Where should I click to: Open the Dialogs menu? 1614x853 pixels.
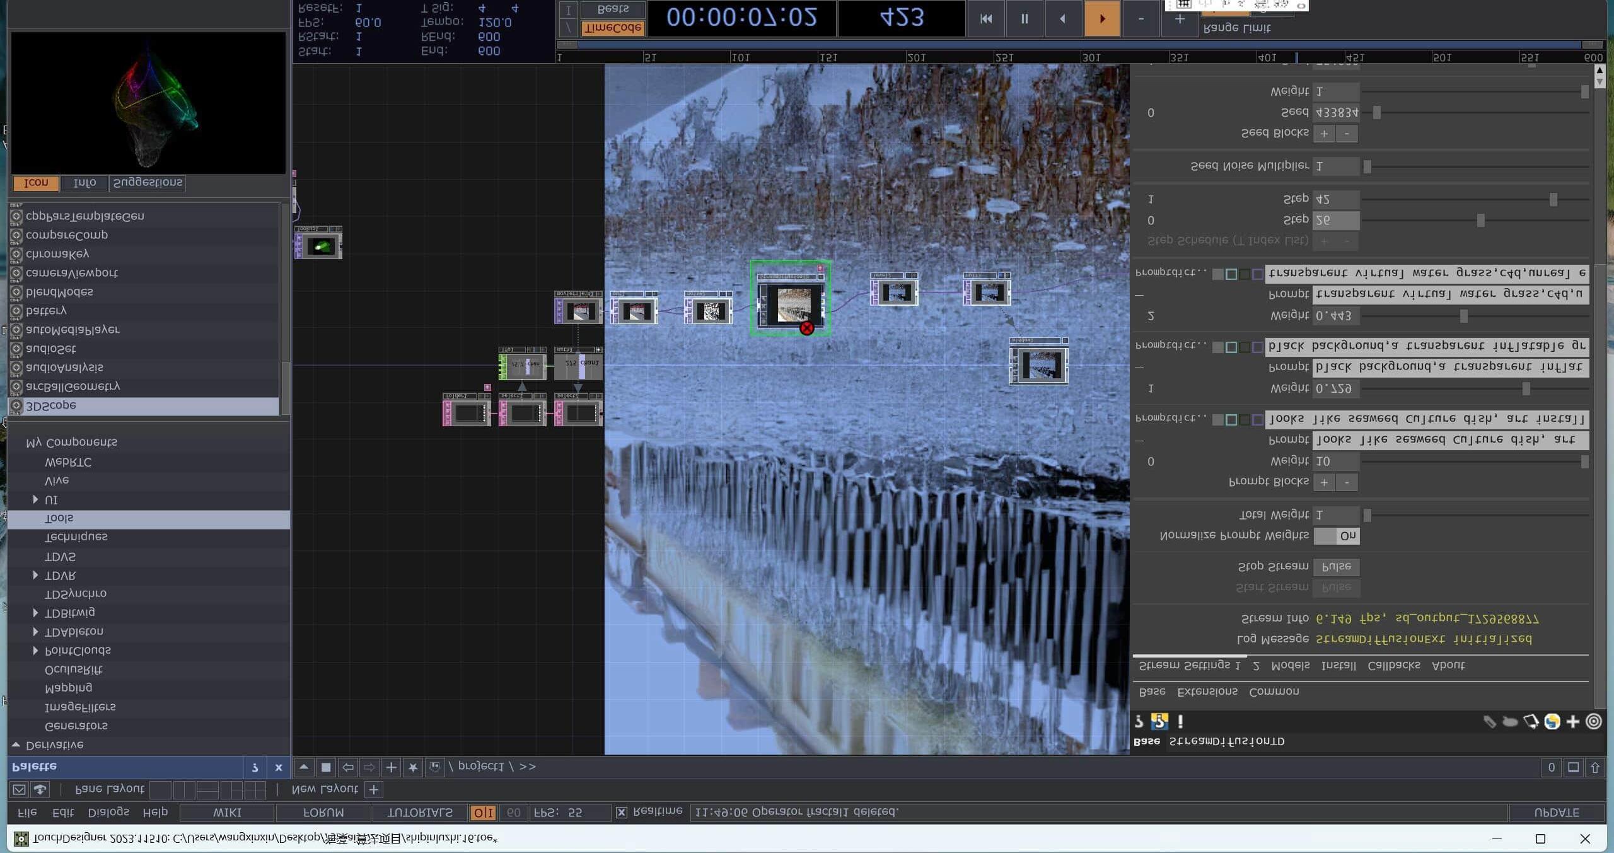(x=108, y=812)
